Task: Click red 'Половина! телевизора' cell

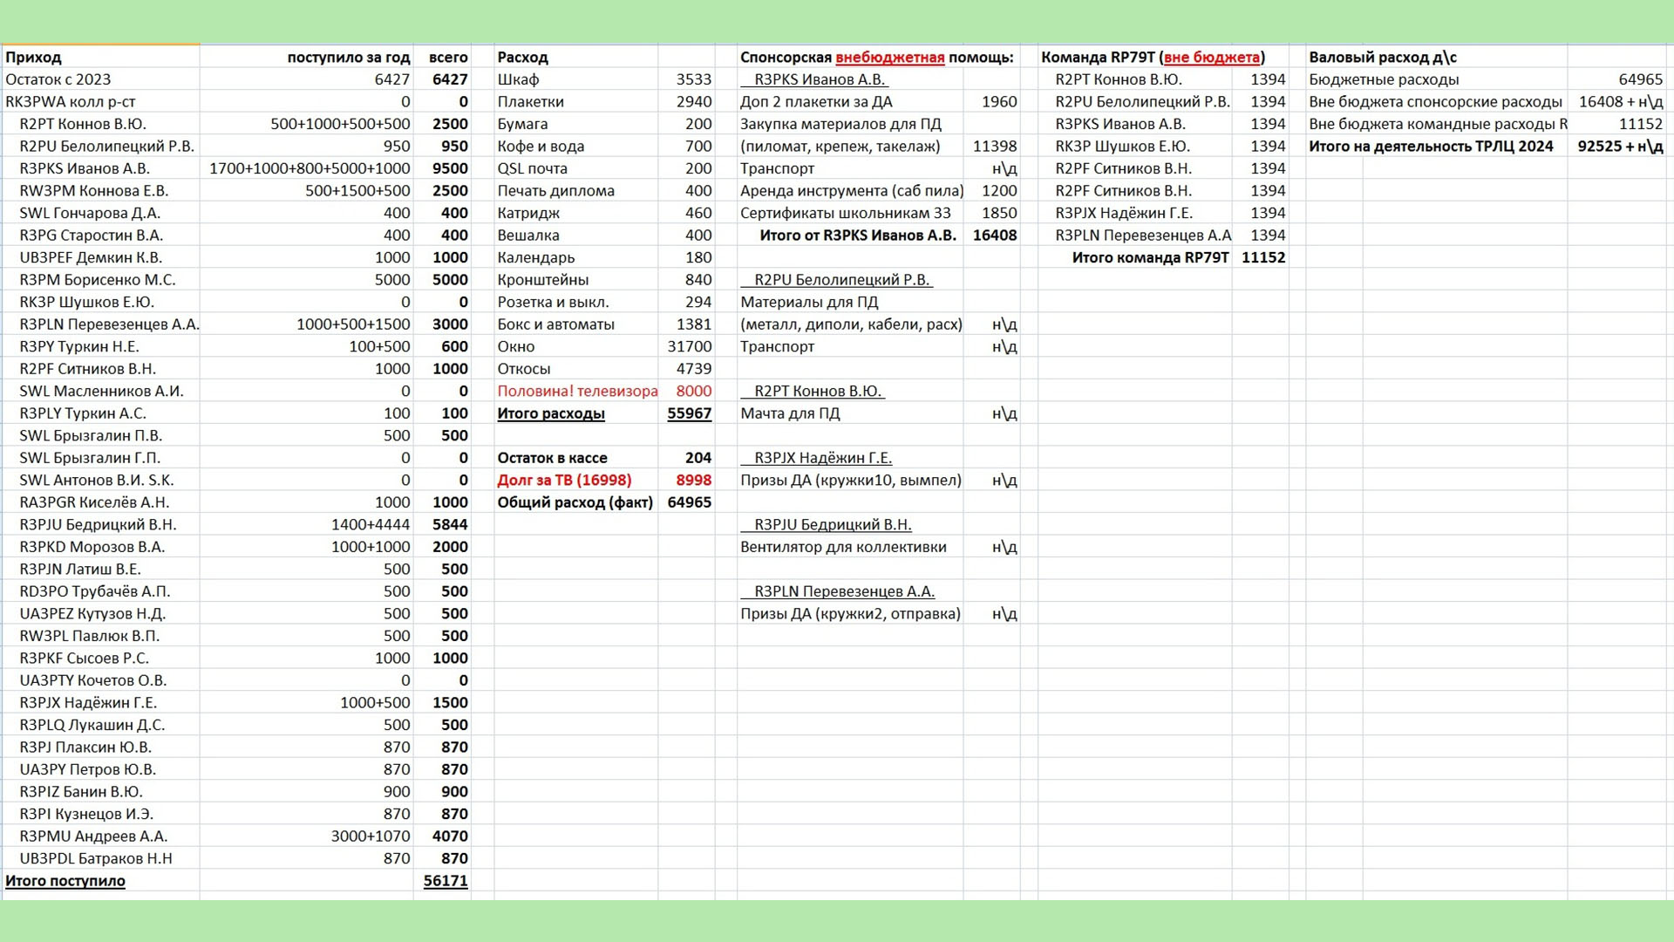Action: (x=577, y=391)
